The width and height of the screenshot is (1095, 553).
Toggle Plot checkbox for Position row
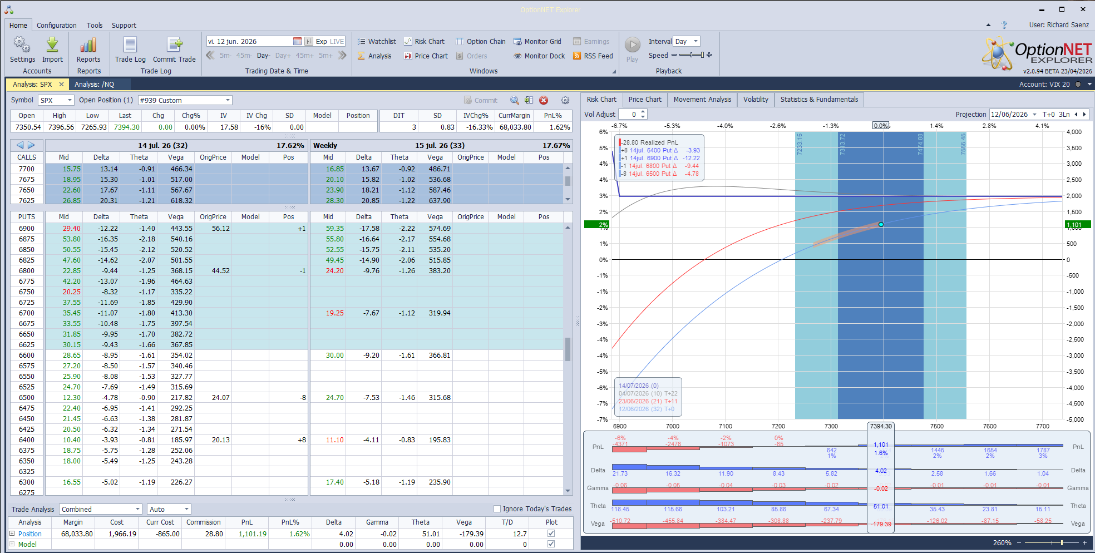coord(551,533)
